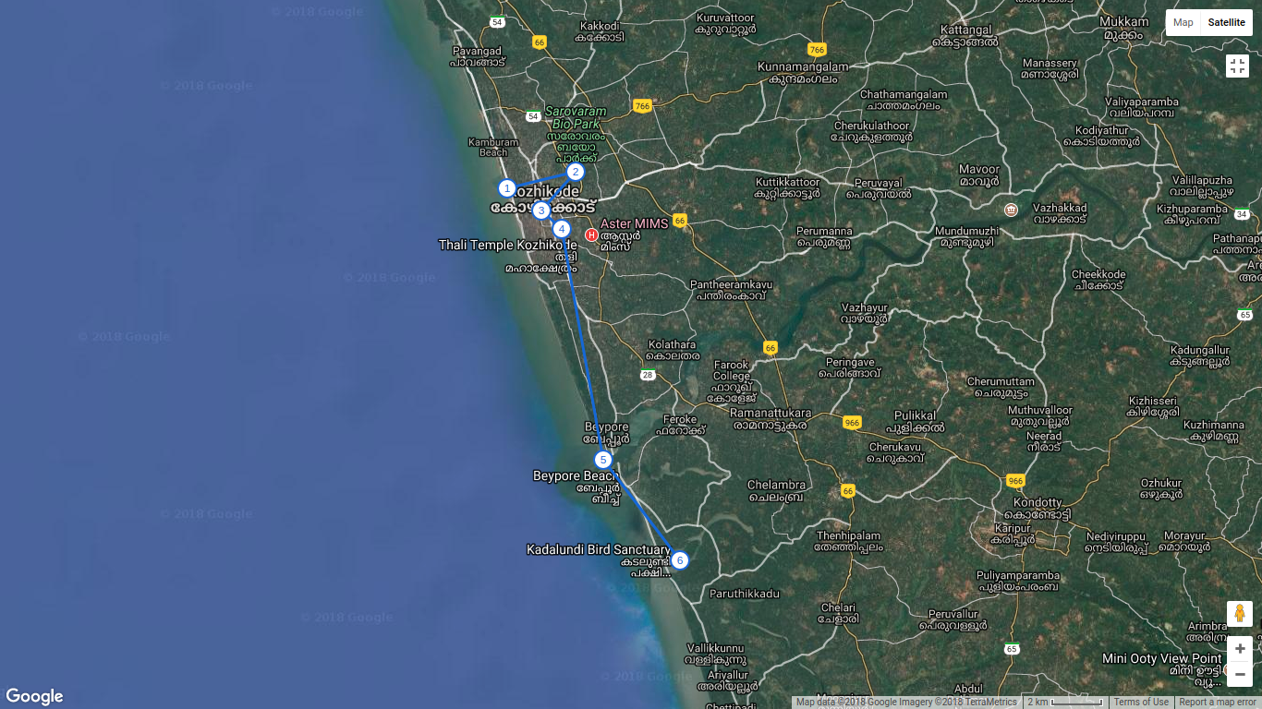Image resolution: width=1262 pixels, height=709 pixels.
Task: Open the Terms of Use link
Action: click(1141, 702)
